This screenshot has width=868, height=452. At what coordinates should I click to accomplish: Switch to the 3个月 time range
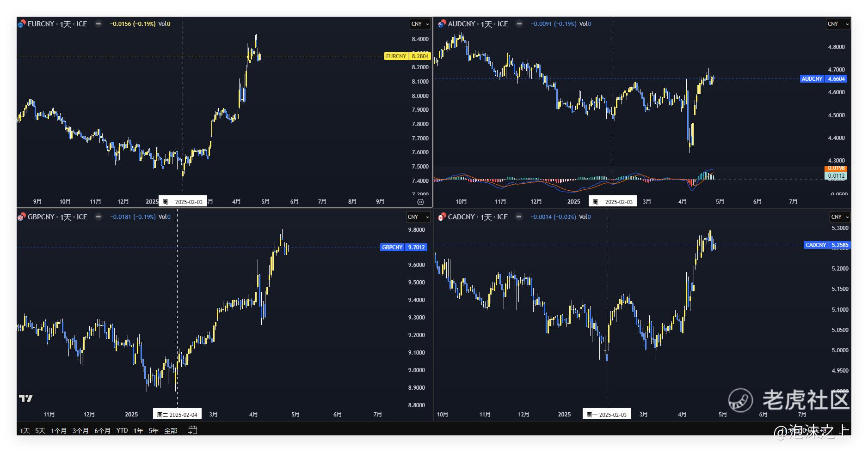pos(80,431)
